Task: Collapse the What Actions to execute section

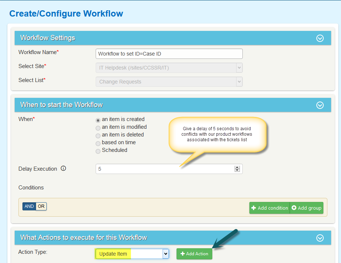Action: [320, 238]
